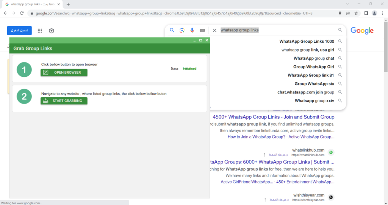Open the Google apps grid icon
The height and width of the screenshot is (205, 388).
39,31
